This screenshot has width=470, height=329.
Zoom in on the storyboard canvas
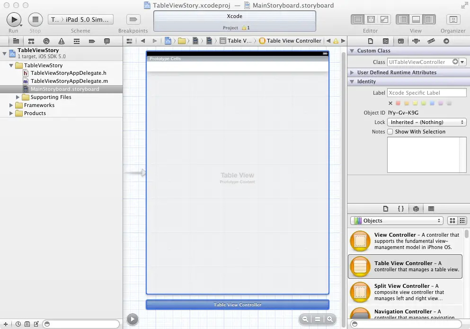click(x=329, y=320)
